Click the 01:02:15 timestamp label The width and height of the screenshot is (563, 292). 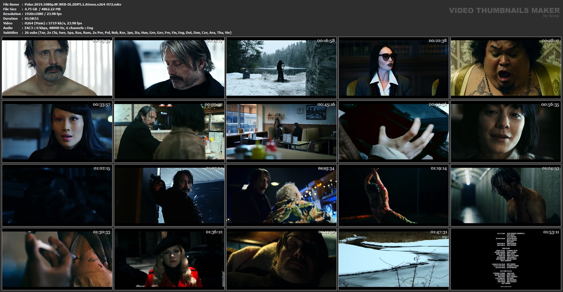pyautogui.click(x=102, y=168)
